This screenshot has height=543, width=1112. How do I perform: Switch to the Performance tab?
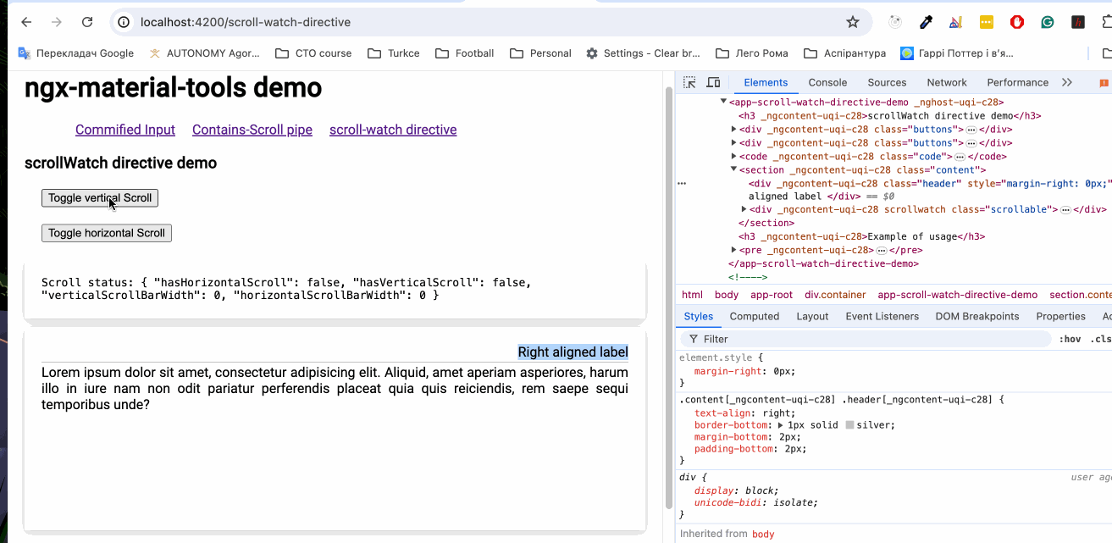pyautogui.click(x=1017, y=82)
